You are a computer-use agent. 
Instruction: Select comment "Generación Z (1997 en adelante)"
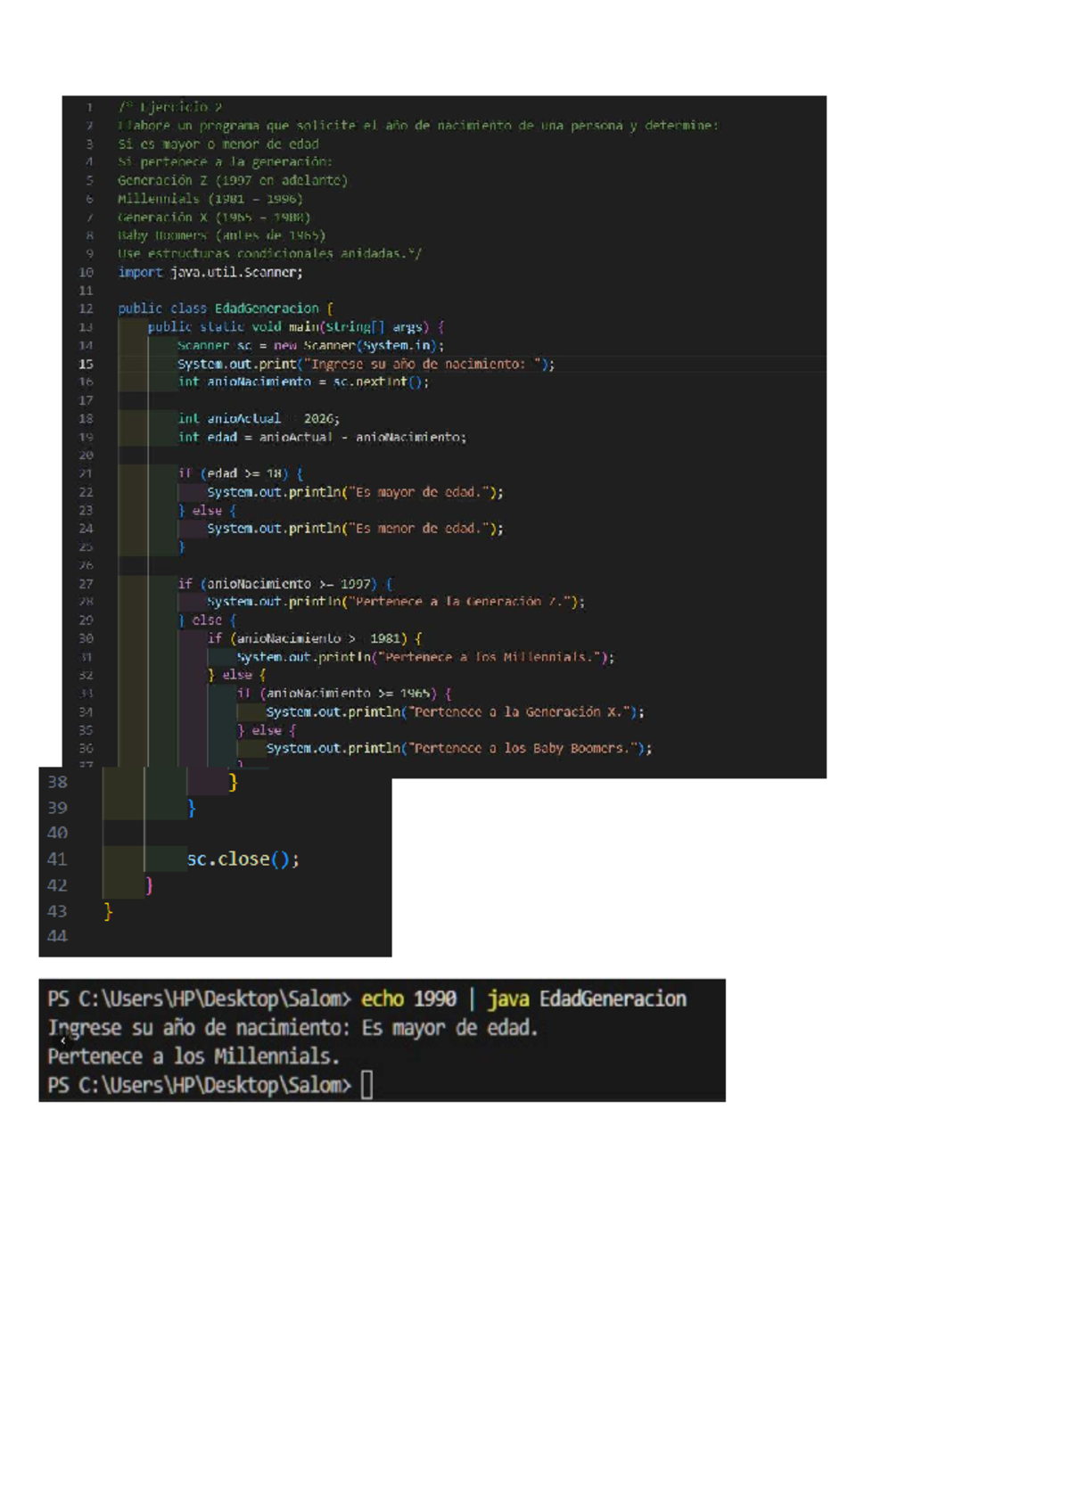click(233, 180)
